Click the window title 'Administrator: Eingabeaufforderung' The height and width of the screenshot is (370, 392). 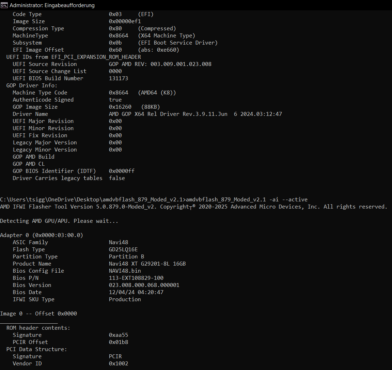tap(52, 5)
